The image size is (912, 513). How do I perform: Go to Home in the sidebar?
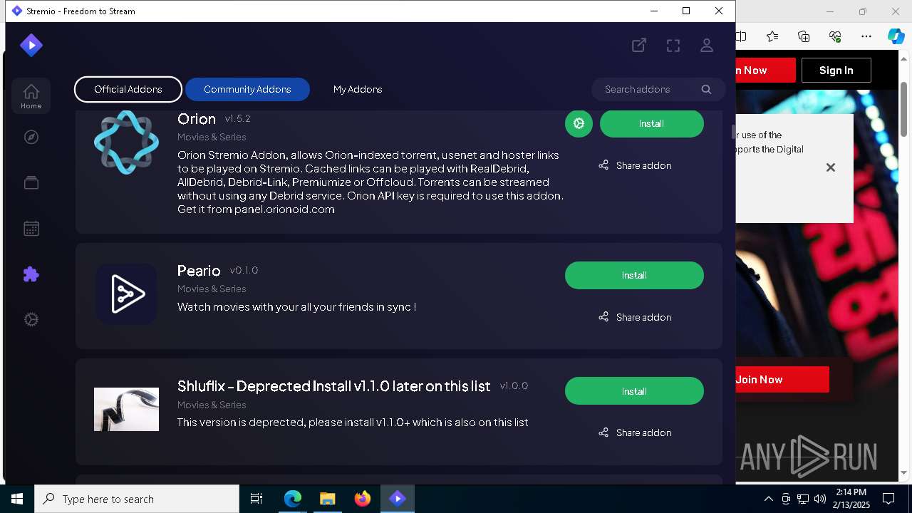[x=31, y=96]
